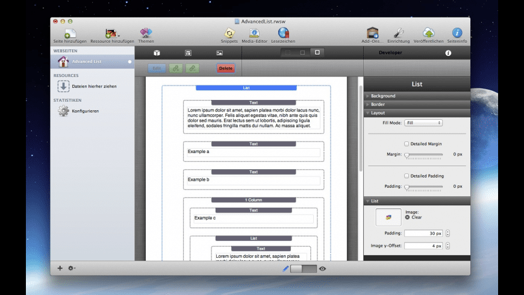The image size is (524, 295).
Task: Click the Veröffentlichen publish icon
Action: pos(428,33)
